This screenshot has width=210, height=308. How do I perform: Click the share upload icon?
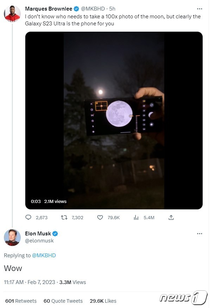171,217
